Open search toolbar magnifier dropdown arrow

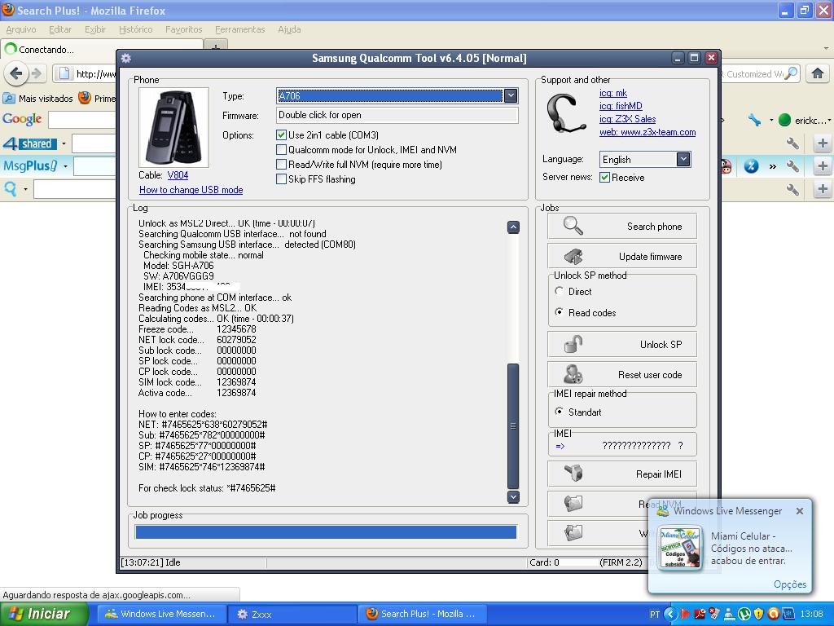25,189
